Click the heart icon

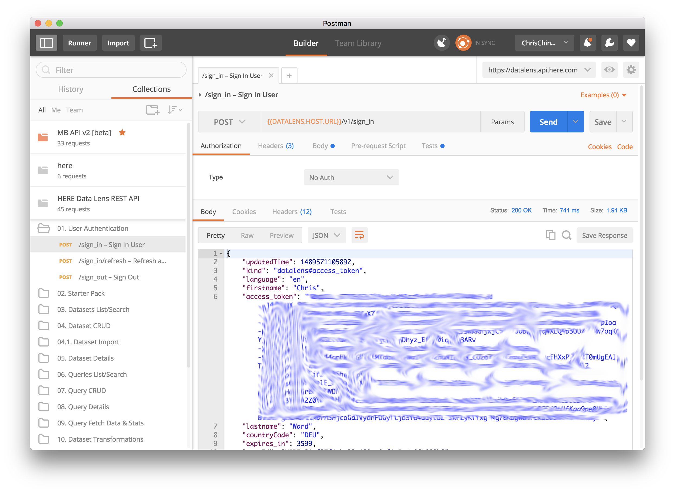[x=631, y=43]
